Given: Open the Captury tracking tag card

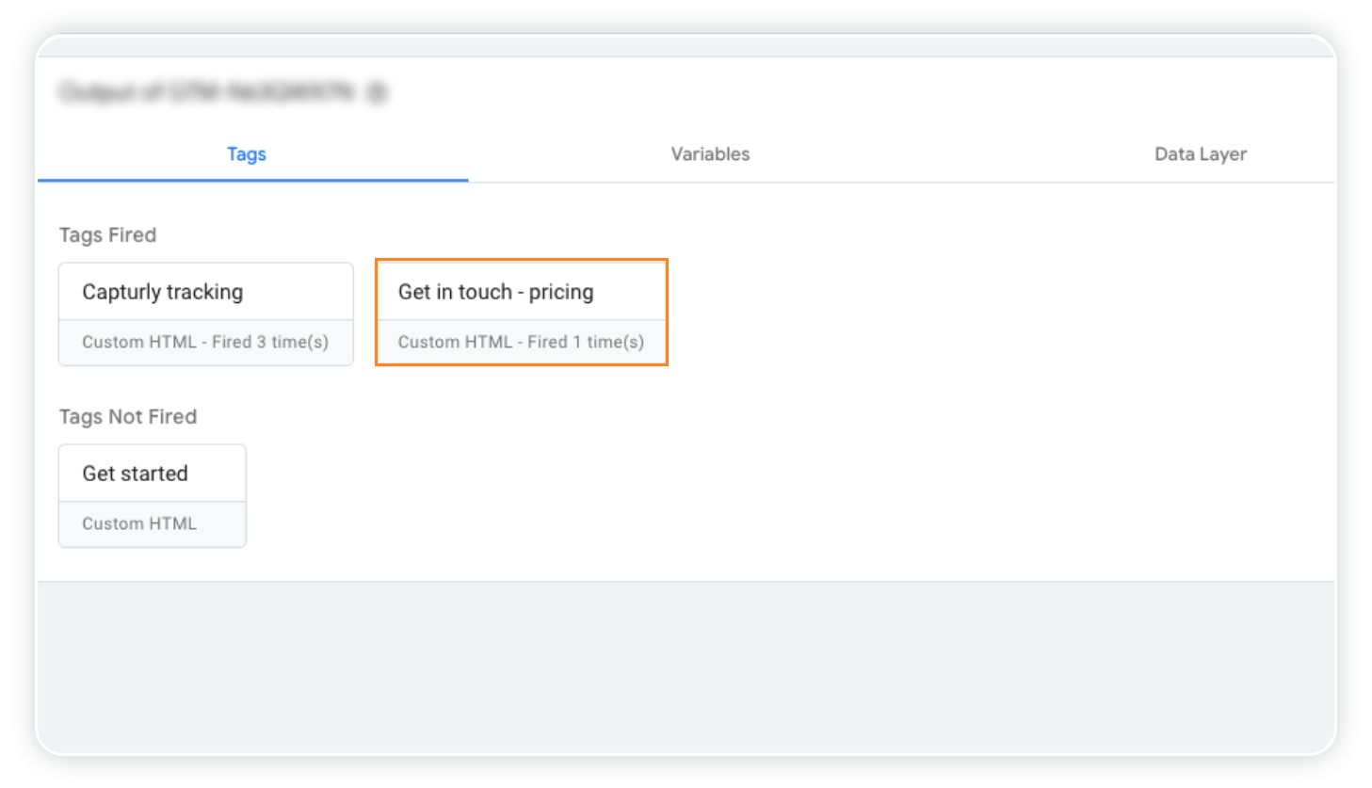Looking at the screenshot, I should point(206,314).
